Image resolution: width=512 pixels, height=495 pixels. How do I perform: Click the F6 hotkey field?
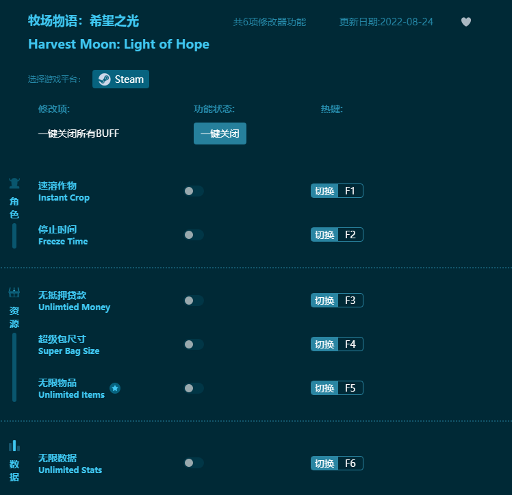pos(350,463)
